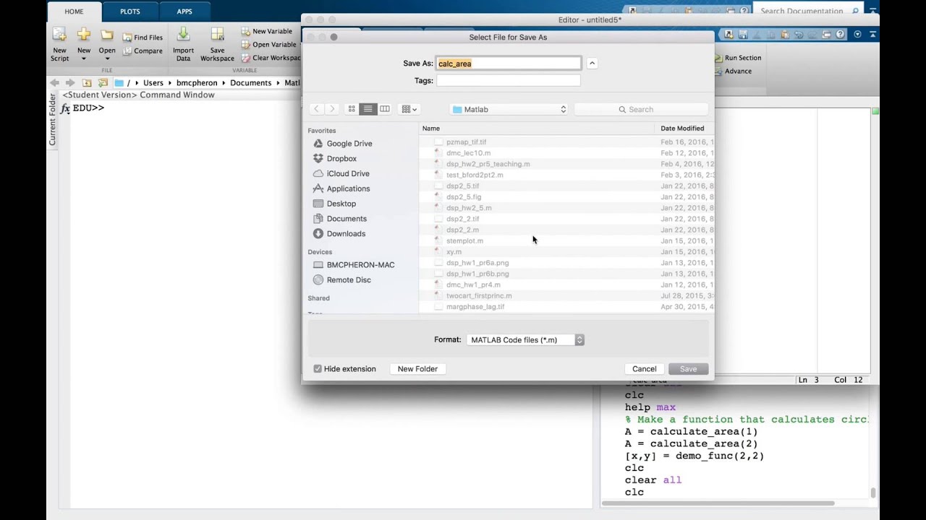Screen dimensions: 926x520
Task: Click the Search Documentation magnifier icon
Action: (x=855, y=11)
